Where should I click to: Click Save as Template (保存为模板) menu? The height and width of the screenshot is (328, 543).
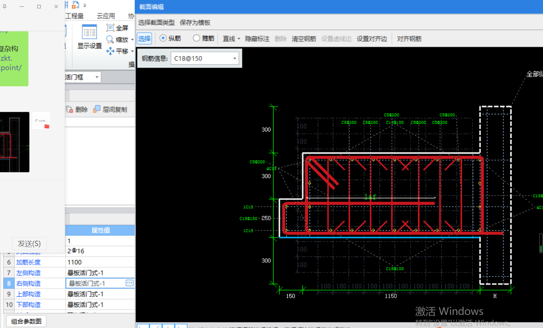(x=195, y=23)
